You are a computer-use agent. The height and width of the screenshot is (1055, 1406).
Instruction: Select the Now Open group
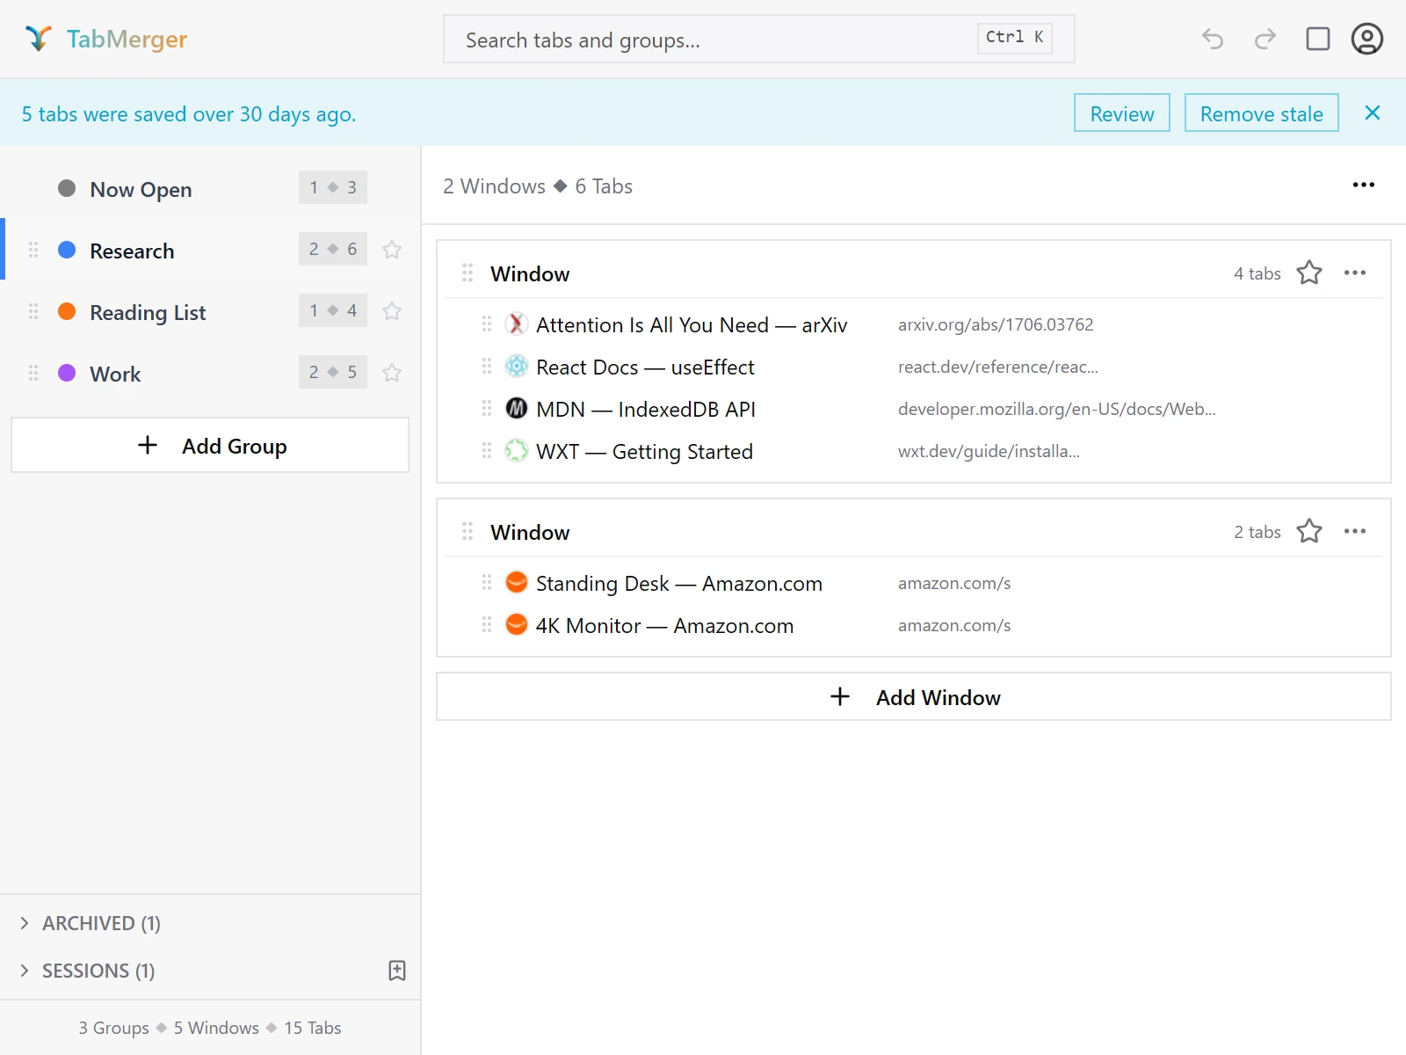pos(211,188)
